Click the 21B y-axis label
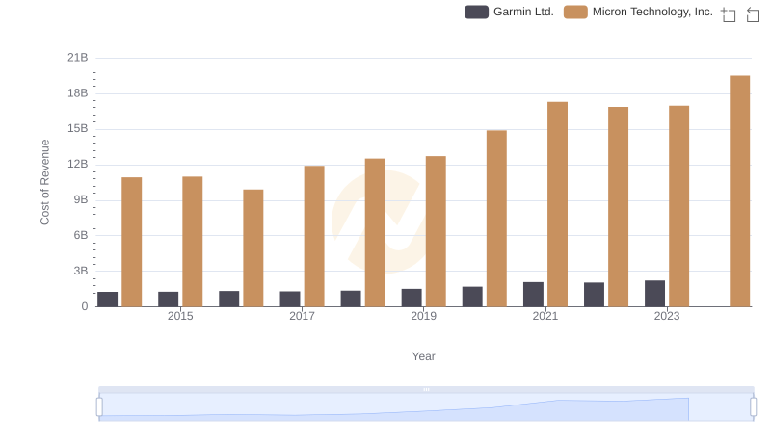 click(x=78, y=58)
